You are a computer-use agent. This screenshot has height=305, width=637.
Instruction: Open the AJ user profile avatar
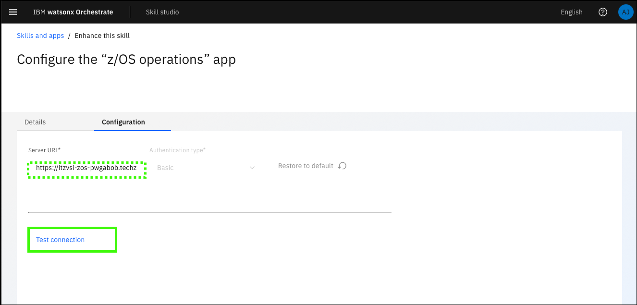click(x=625, y=12)
